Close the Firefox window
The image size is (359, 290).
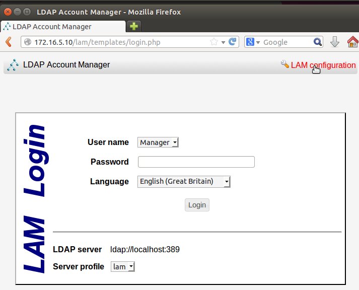pos(8,12)
